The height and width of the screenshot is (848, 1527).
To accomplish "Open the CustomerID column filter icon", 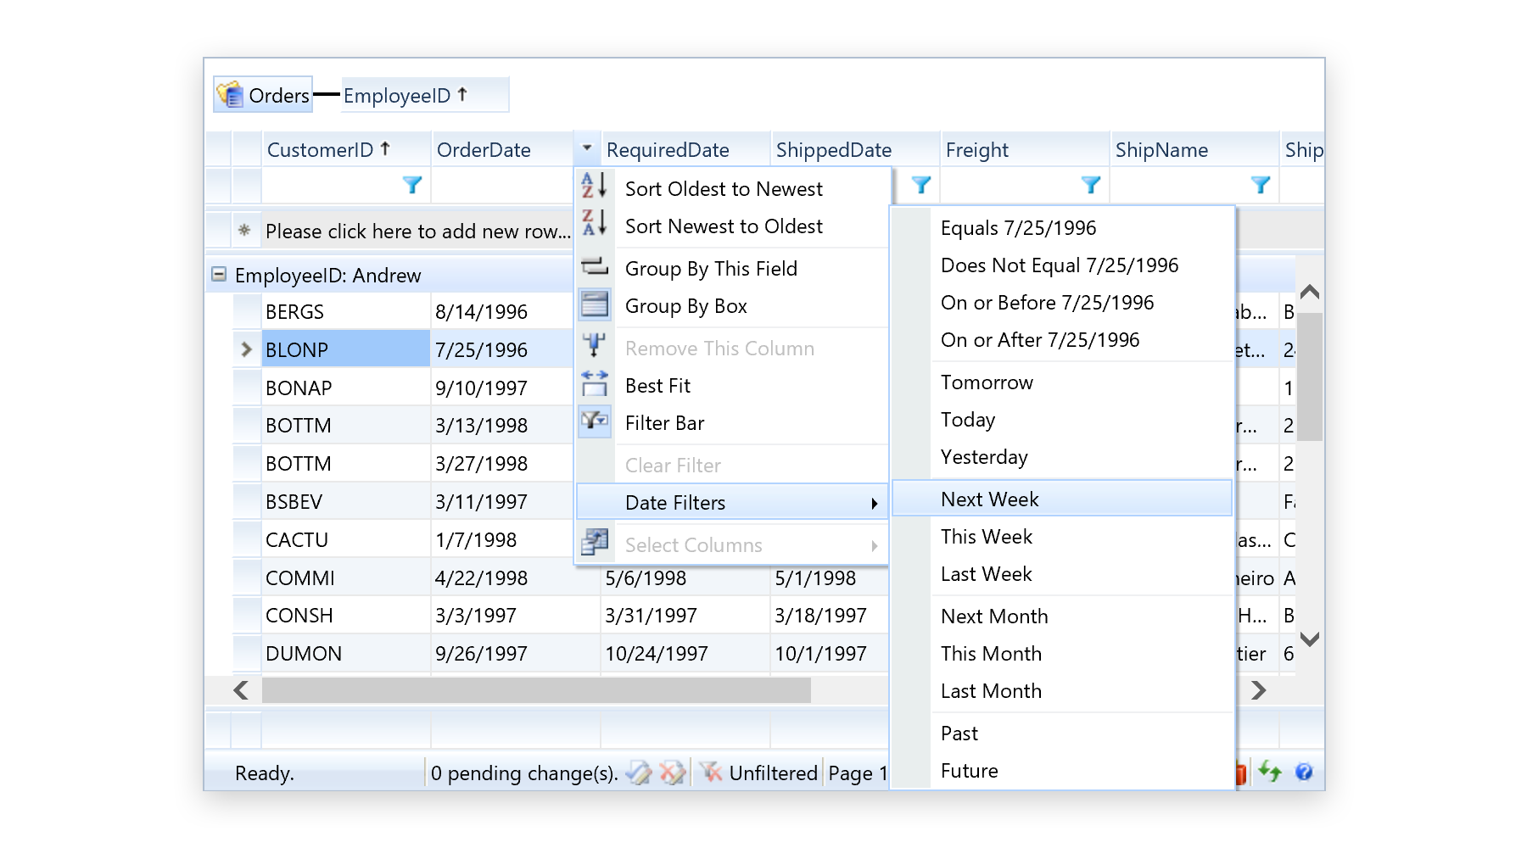I will point(412,185).
